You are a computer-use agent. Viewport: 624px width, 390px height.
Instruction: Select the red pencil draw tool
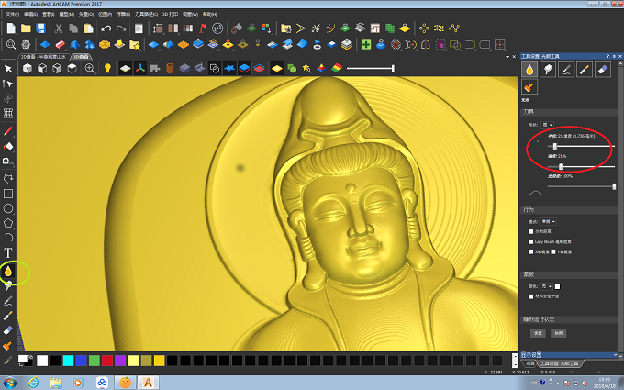point(8,131)
